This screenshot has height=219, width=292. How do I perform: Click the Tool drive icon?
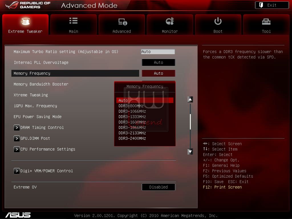pos(266,22)
